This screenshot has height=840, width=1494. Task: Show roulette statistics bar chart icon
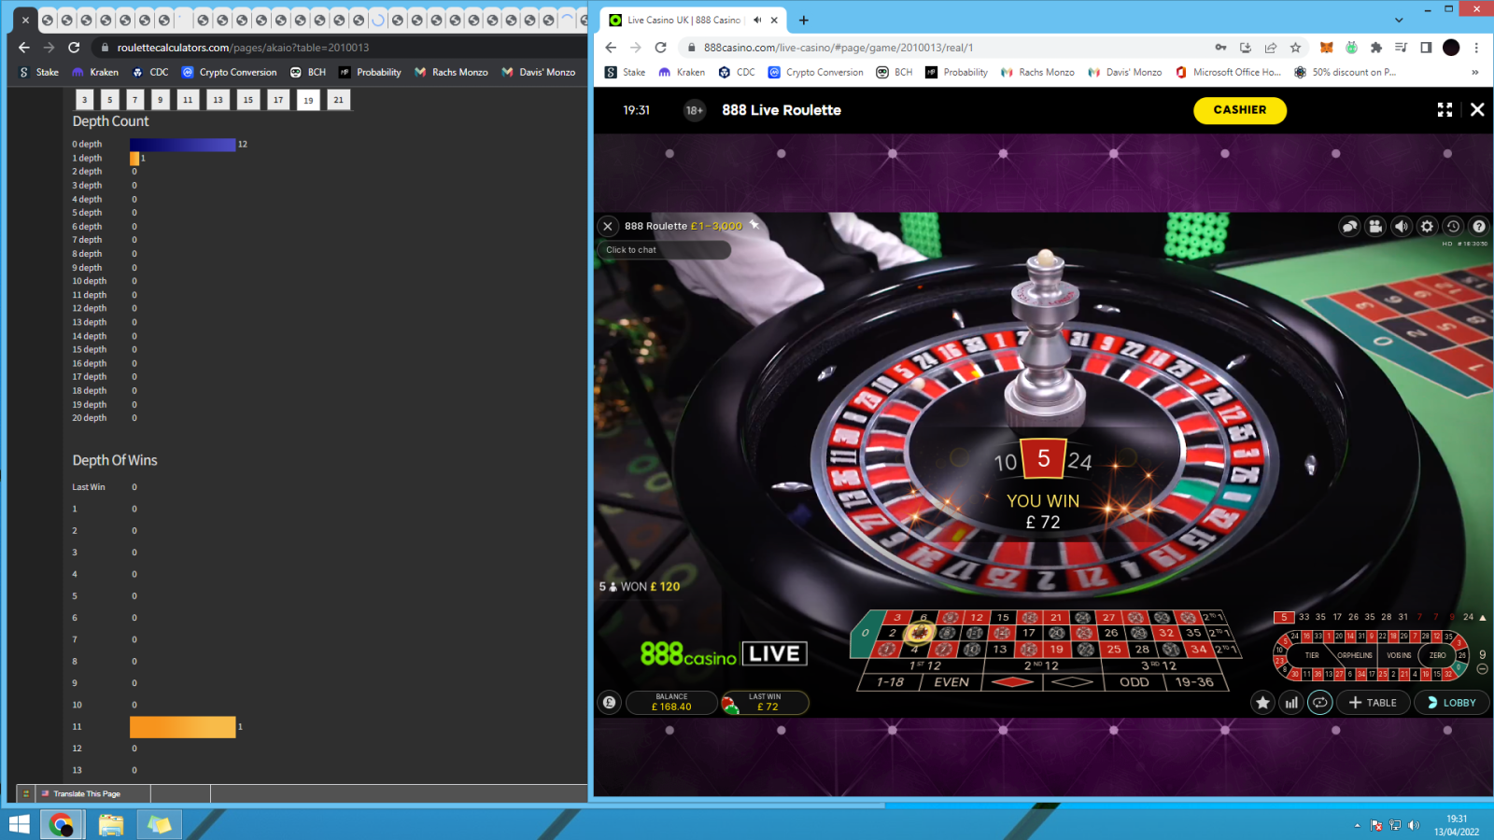coord(1291,703)
